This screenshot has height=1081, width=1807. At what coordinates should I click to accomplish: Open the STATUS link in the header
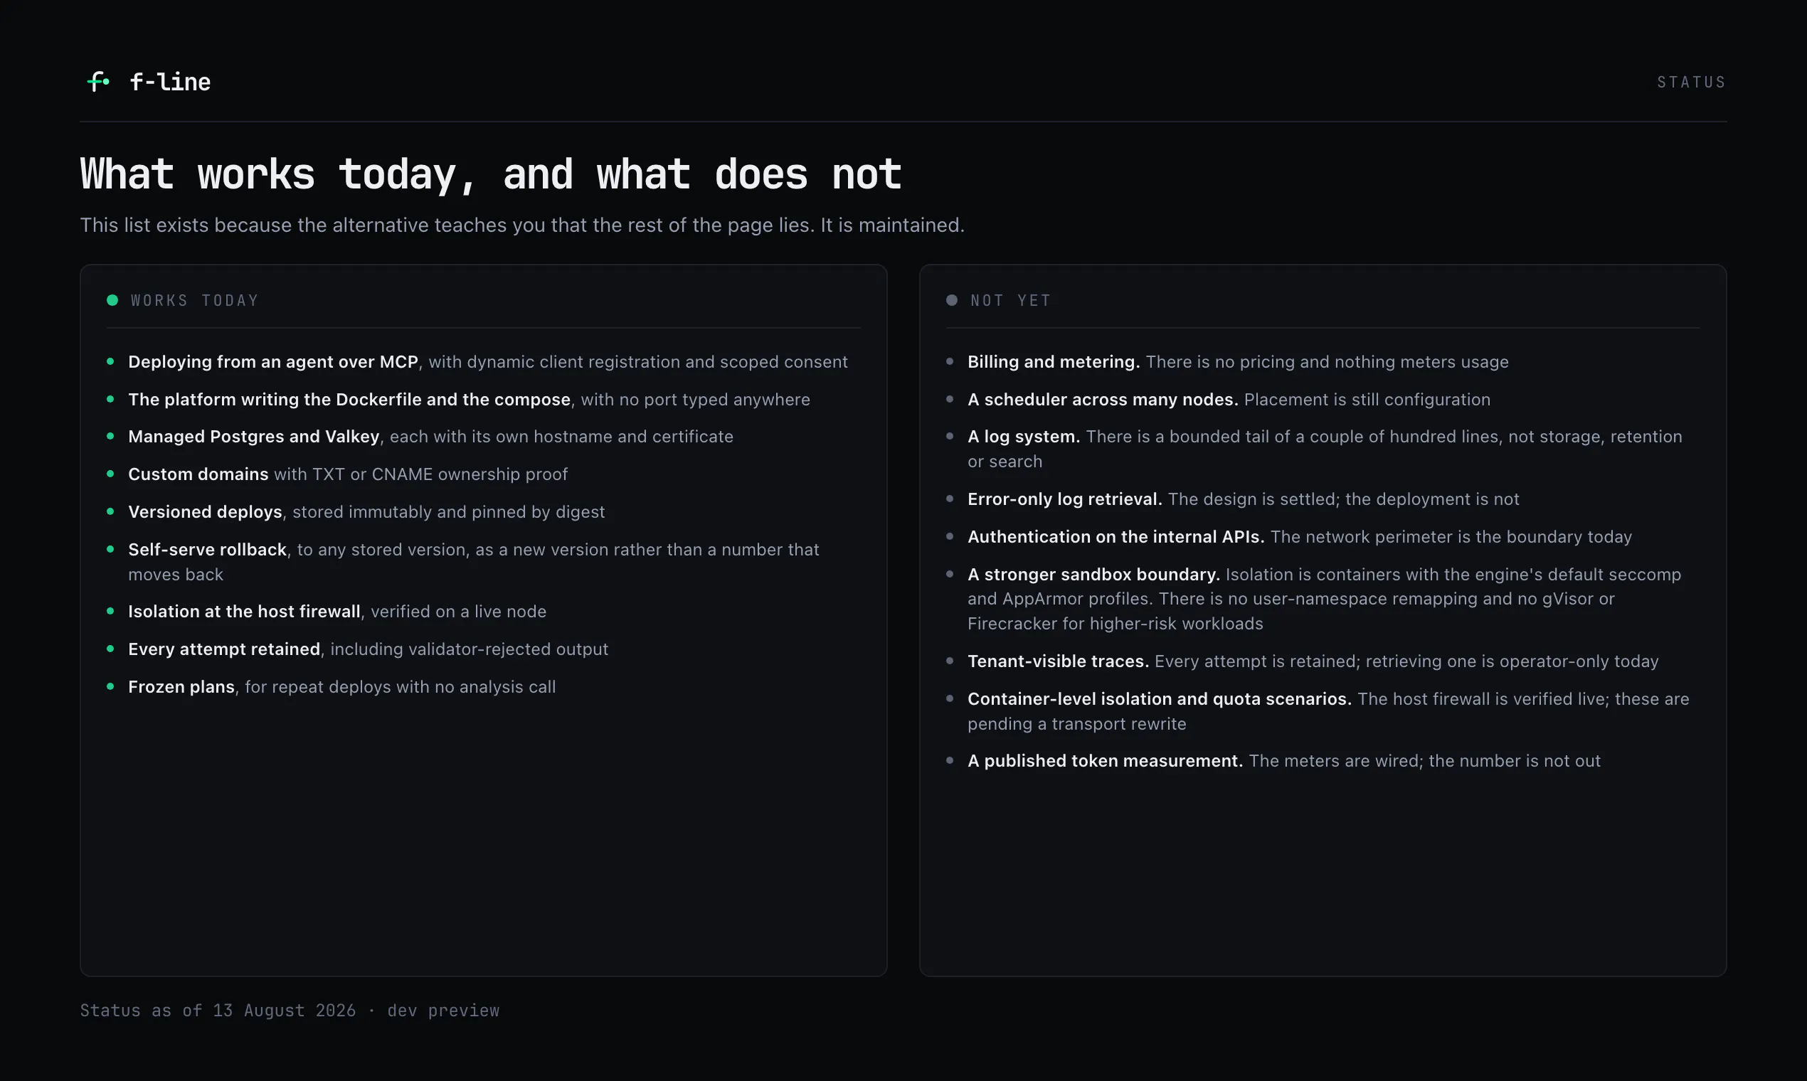click(1691, 82)
